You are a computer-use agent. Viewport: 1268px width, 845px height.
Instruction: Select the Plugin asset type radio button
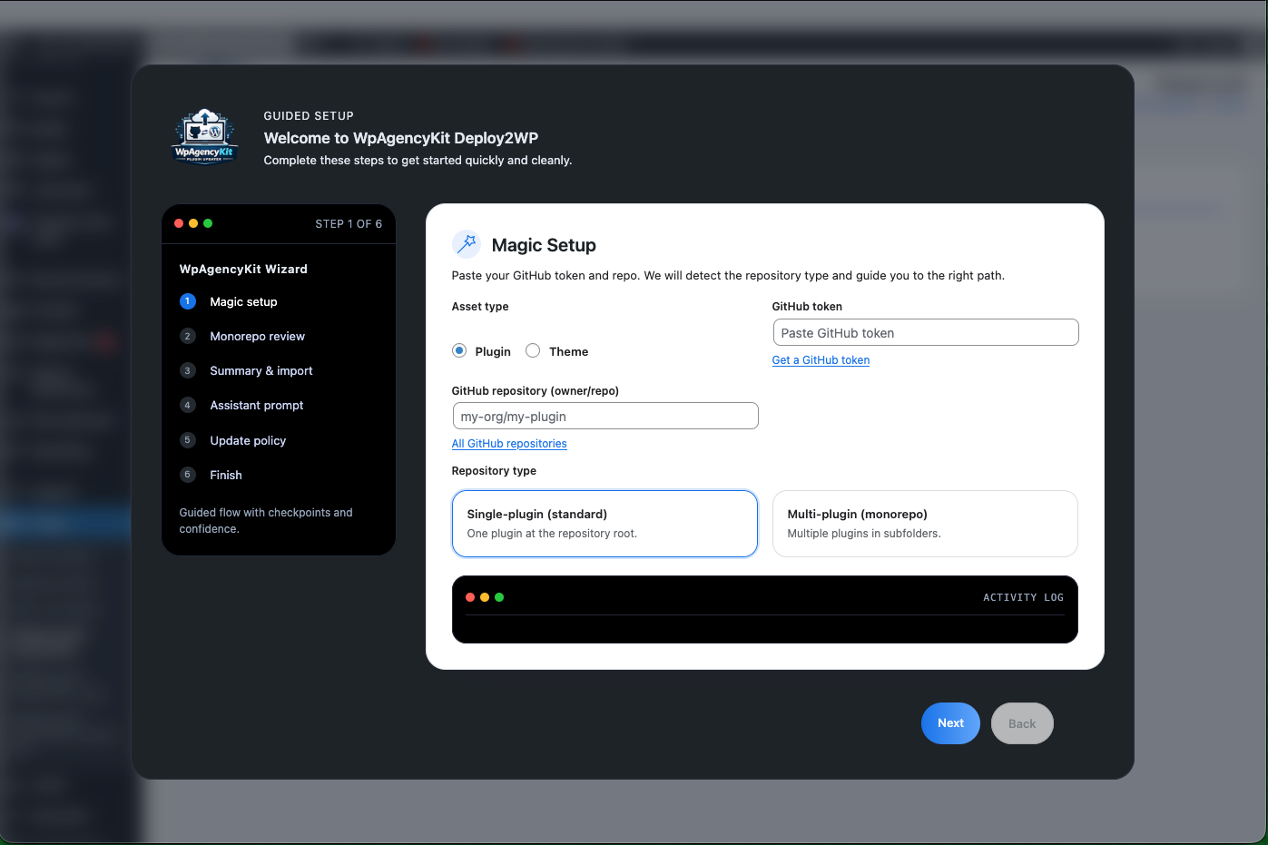(x=459, y=351)
